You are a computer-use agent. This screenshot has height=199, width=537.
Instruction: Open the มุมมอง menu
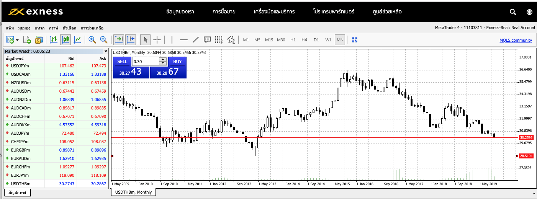pyautogui.click(x=24, y=28)
